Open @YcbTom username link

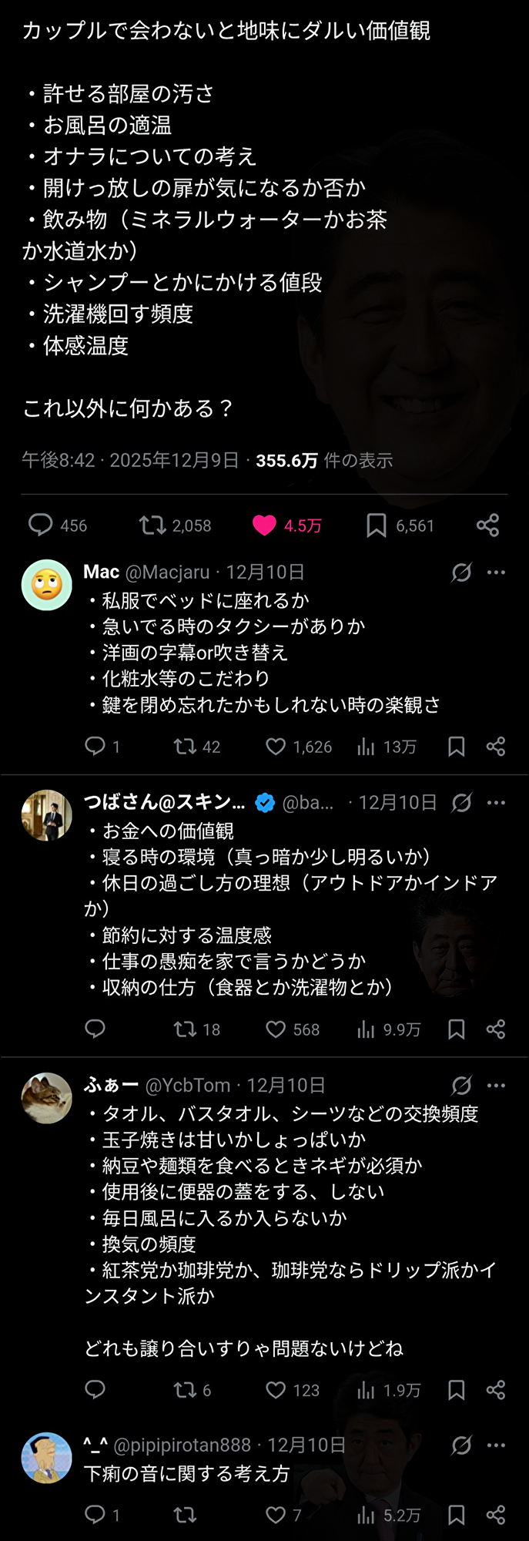click(x=188, y=1086)
